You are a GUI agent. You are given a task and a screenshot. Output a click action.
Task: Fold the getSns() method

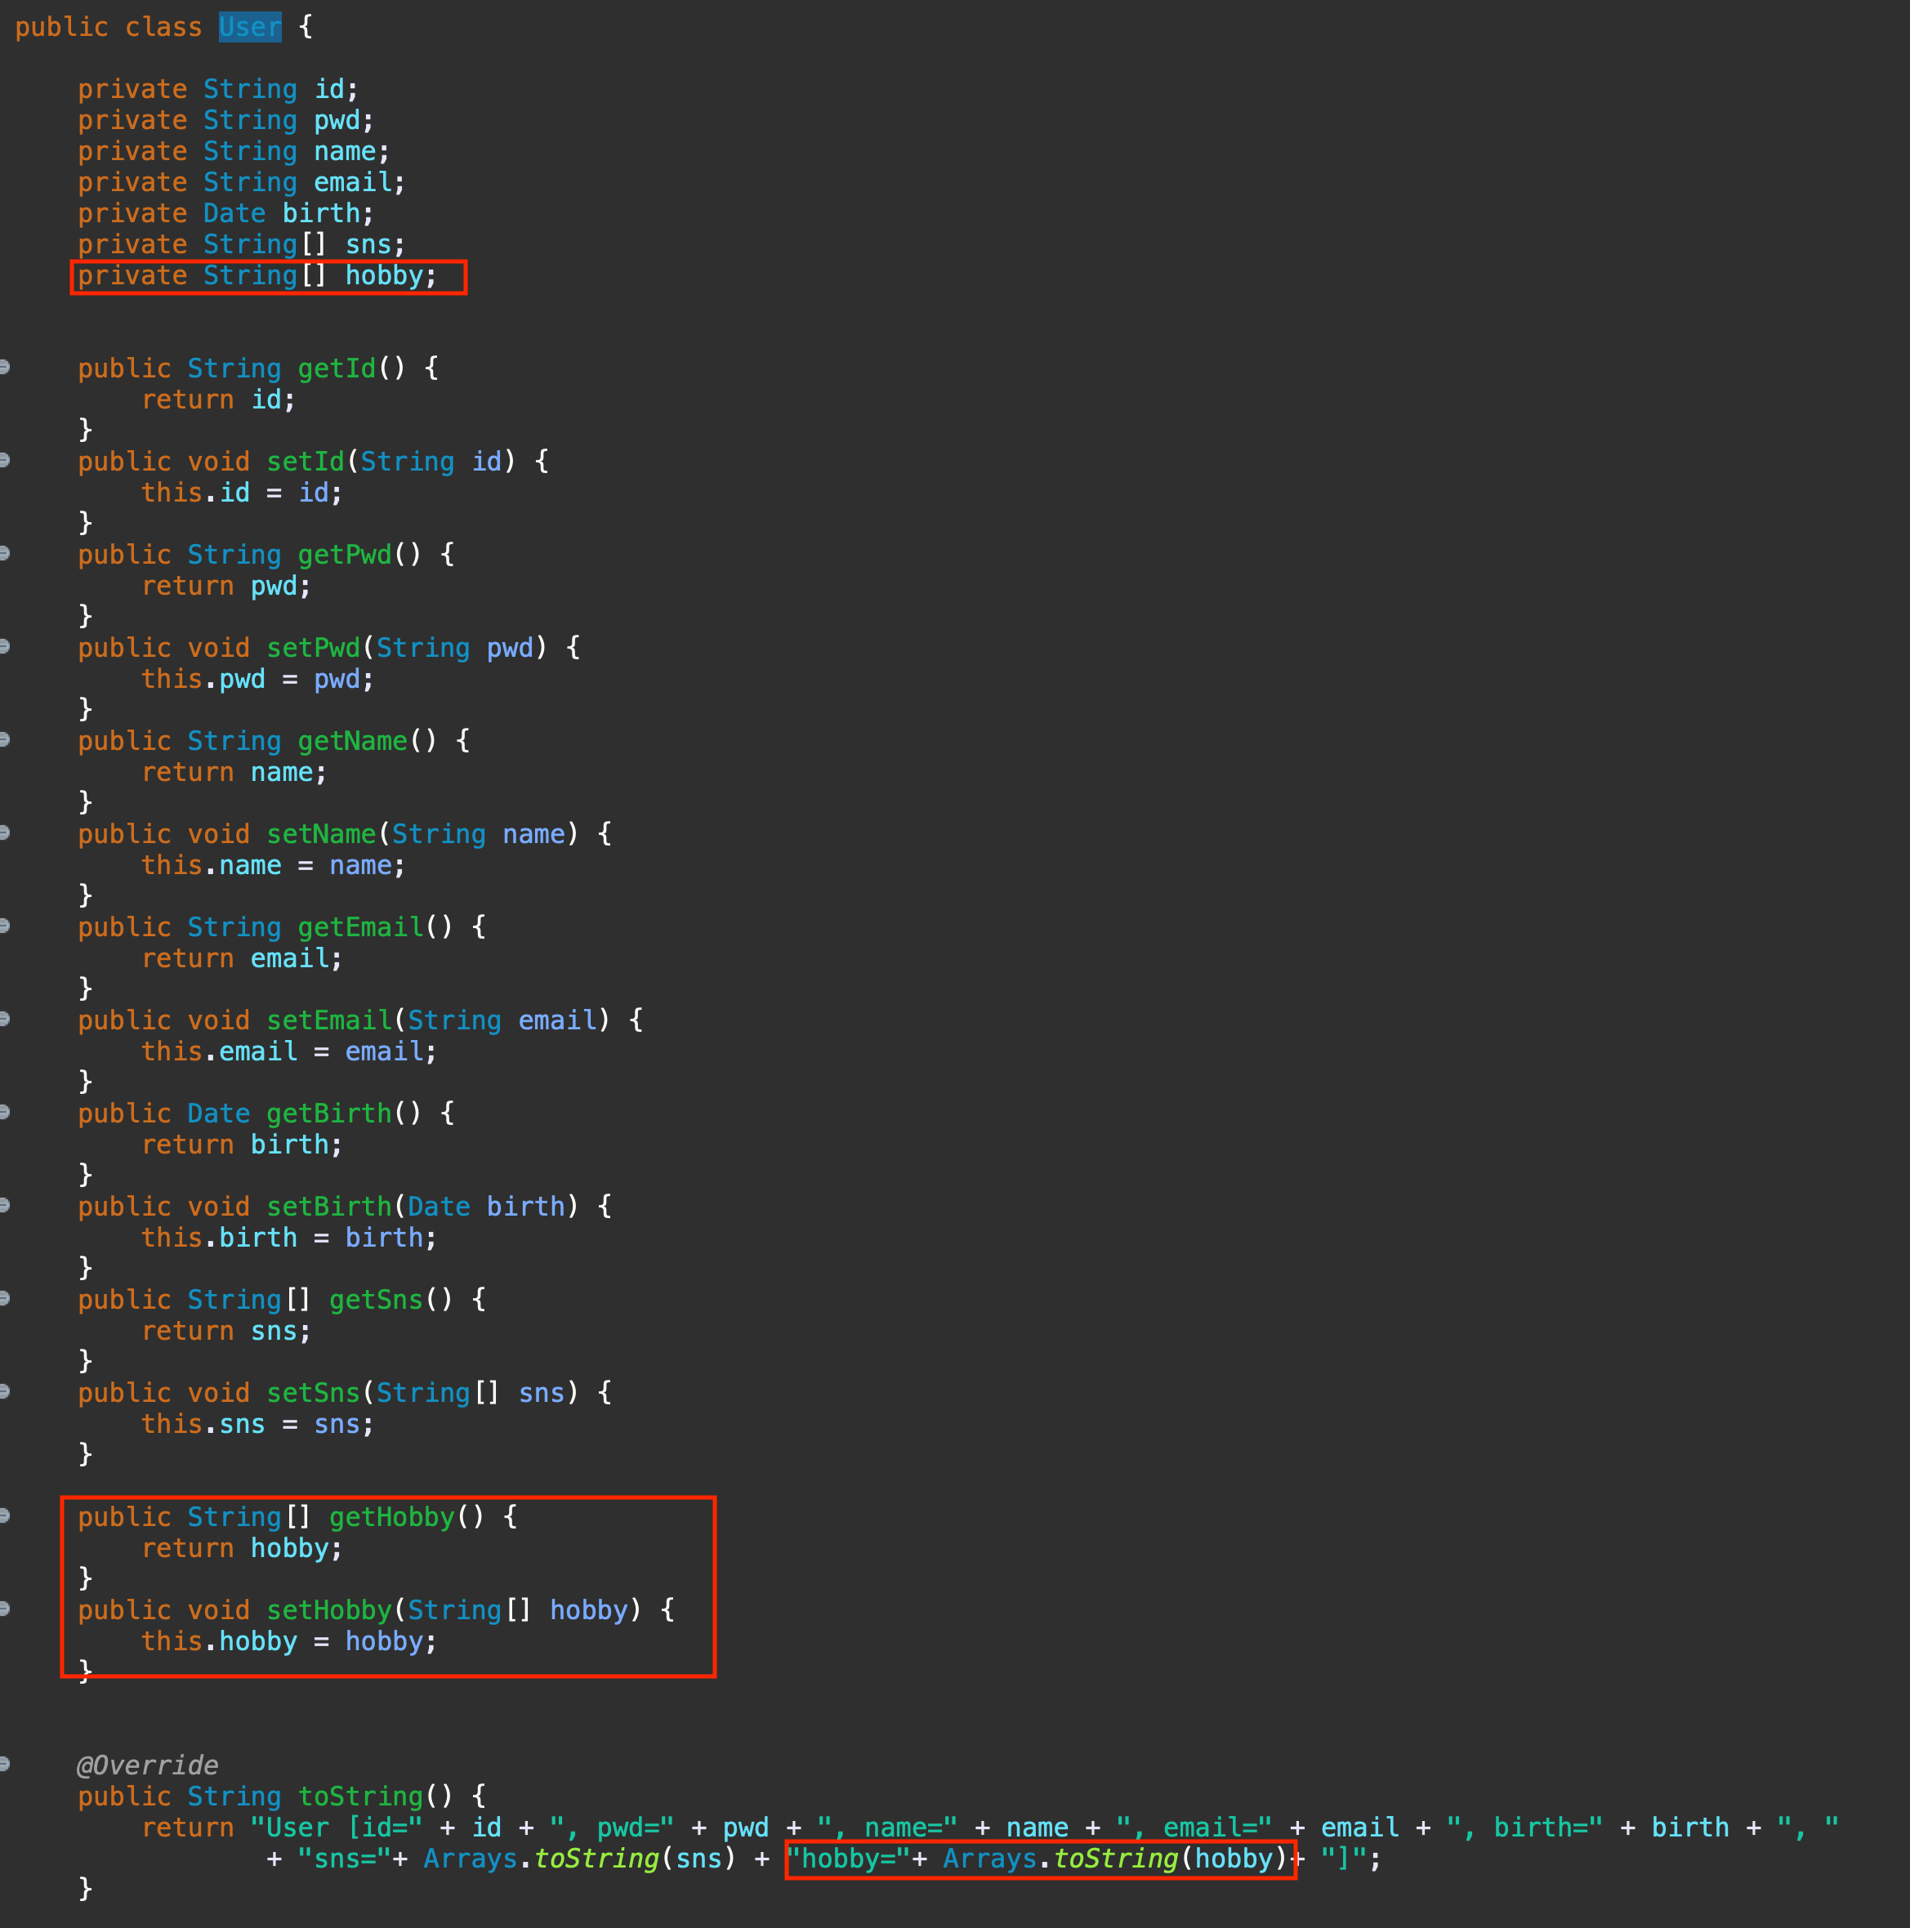pos(5,1298)
